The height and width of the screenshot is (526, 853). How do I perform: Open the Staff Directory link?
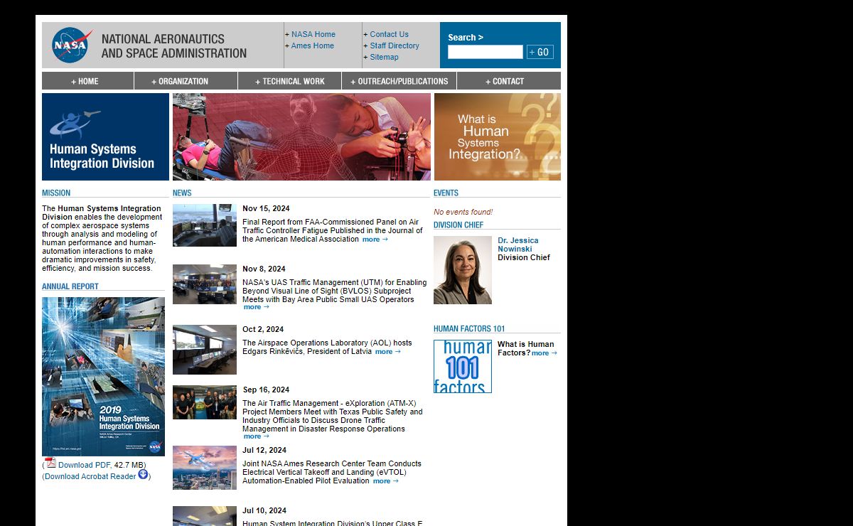click(394, 45)
